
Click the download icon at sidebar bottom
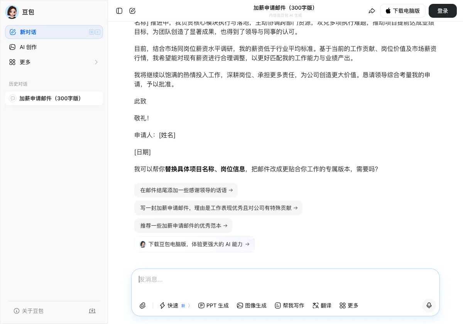point(92,311)
